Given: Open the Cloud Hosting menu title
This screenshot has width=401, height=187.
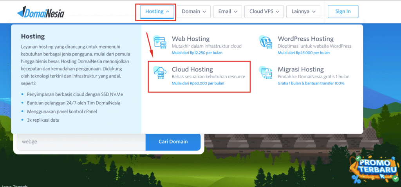Looking at the screenshot, I should (x=192, y=69).
